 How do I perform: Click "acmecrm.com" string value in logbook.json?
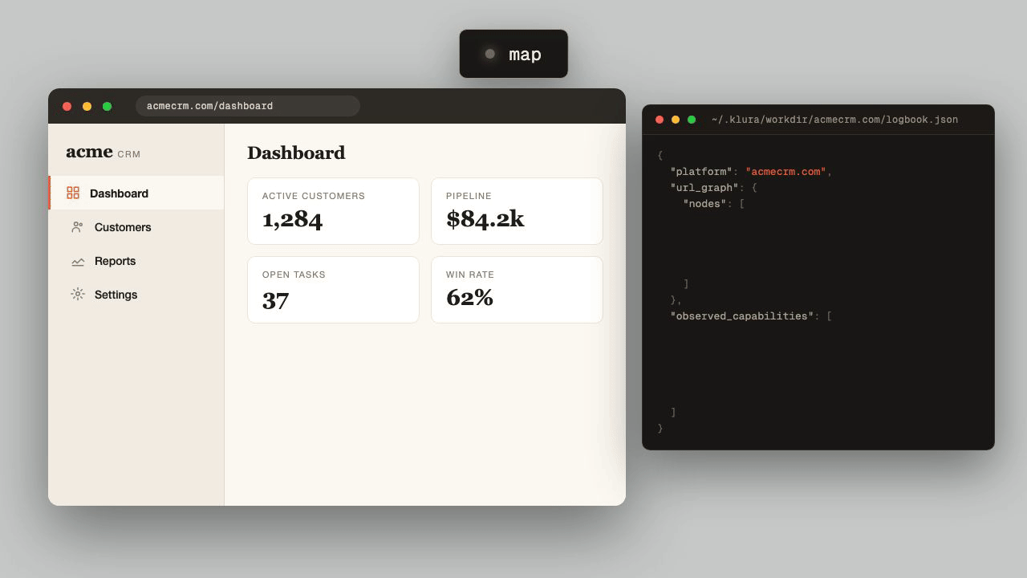[x=786, y=171]
